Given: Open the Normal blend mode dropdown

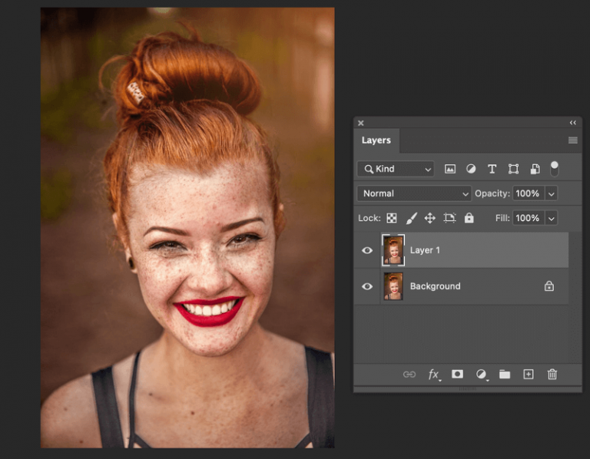Looking at the screenshot, I should (x=414, y=193).
